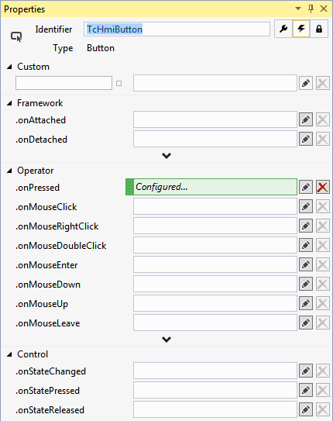The width and height of the screenshot is (333, 421).
Task: Delete the Custom event row with the X
Action: (322, 83)
